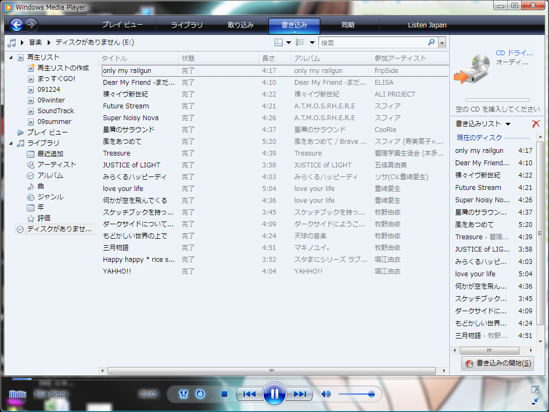549x412 pixels.
Task: Open the 091224 playlist
Action: (x=49, y=90)
